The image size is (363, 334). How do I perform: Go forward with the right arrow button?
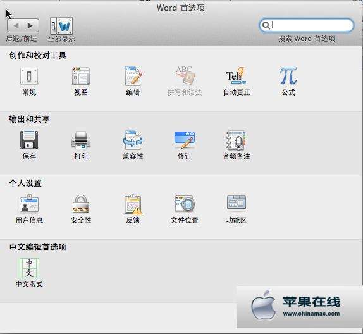[x=31, y=25]
